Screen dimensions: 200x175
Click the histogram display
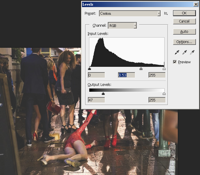[127, 52]
